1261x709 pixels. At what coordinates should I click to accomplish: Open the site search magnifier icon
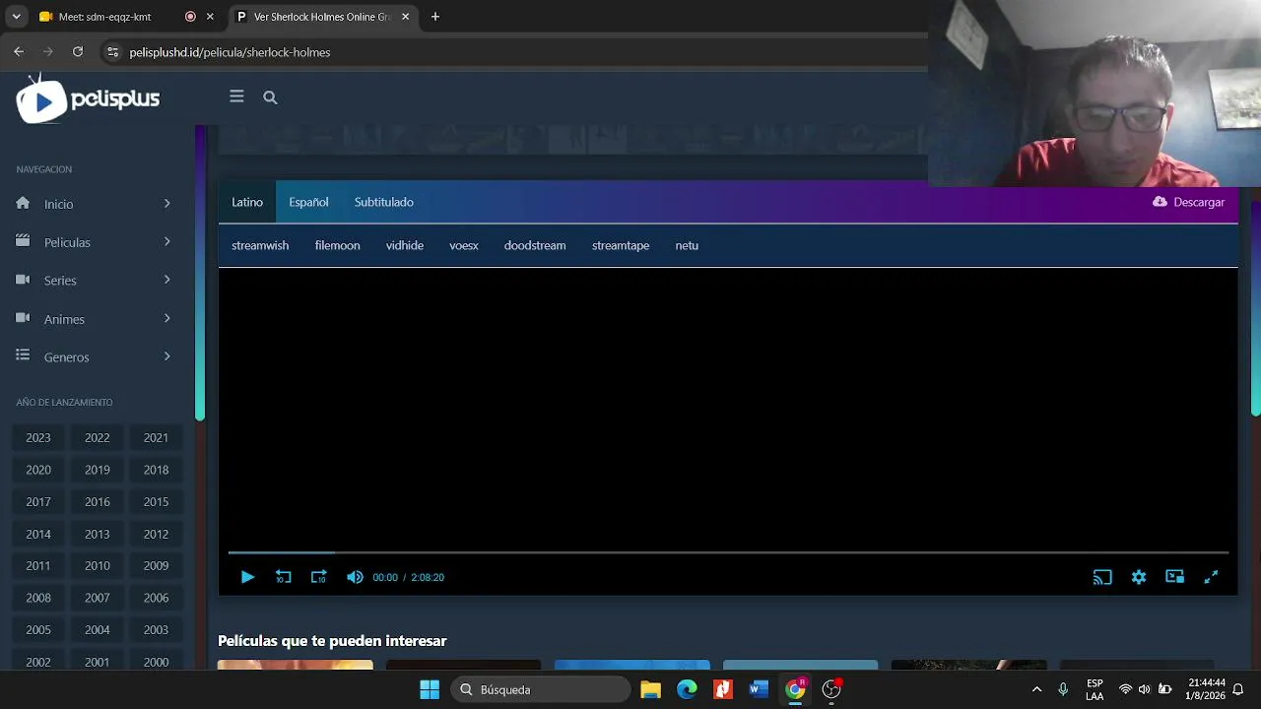pos(270,97)
